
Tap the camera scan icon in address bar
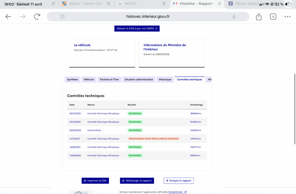(x=63, y=17)
